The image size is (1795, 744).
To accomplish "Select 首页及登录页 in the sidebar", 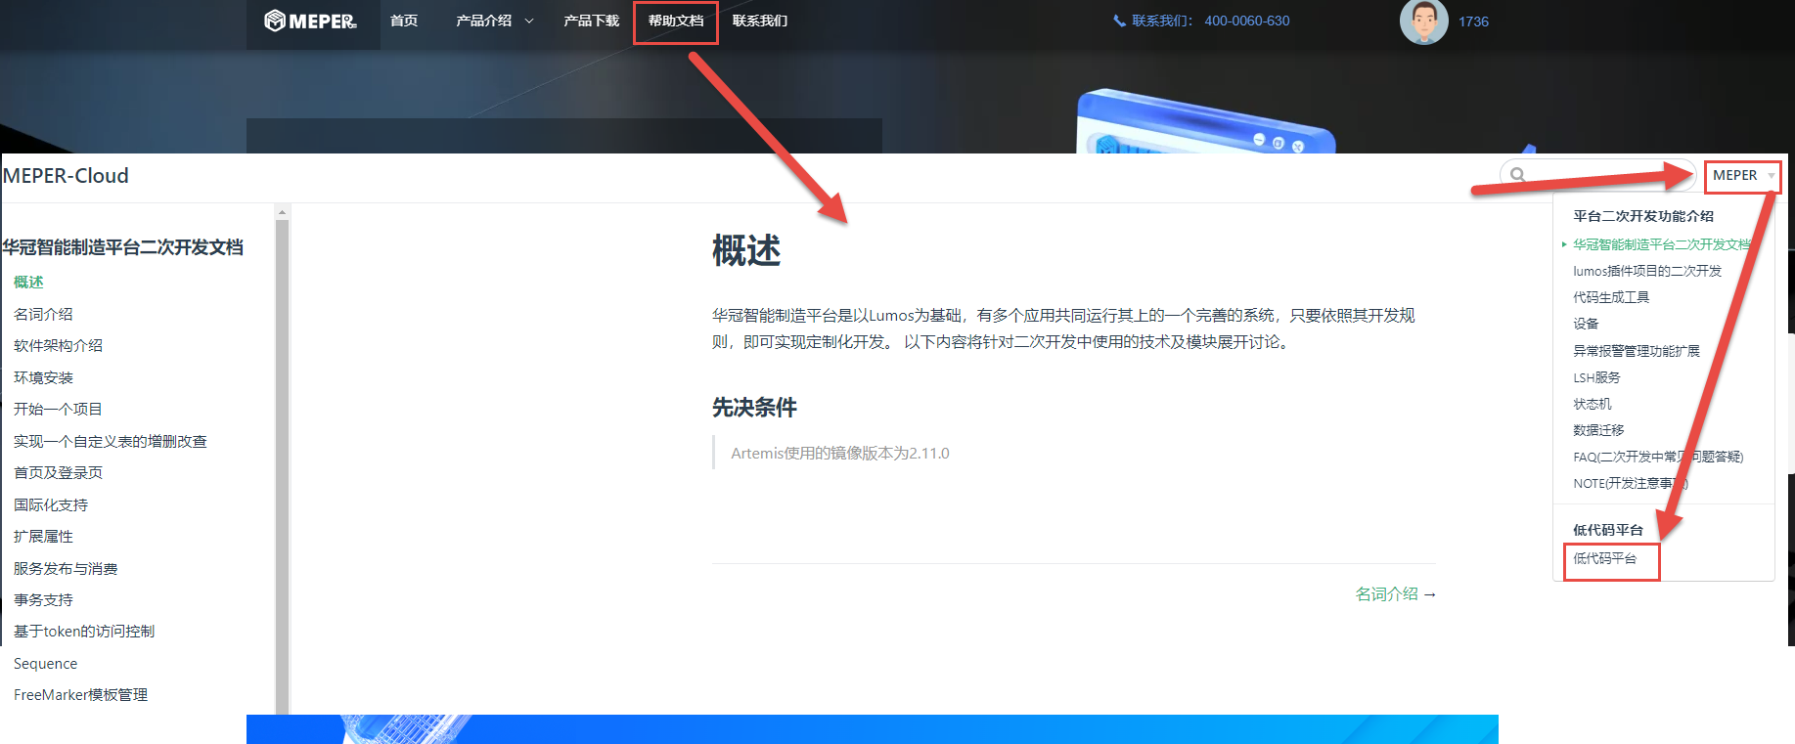I will pyautogui.click(x=58, y=472).
